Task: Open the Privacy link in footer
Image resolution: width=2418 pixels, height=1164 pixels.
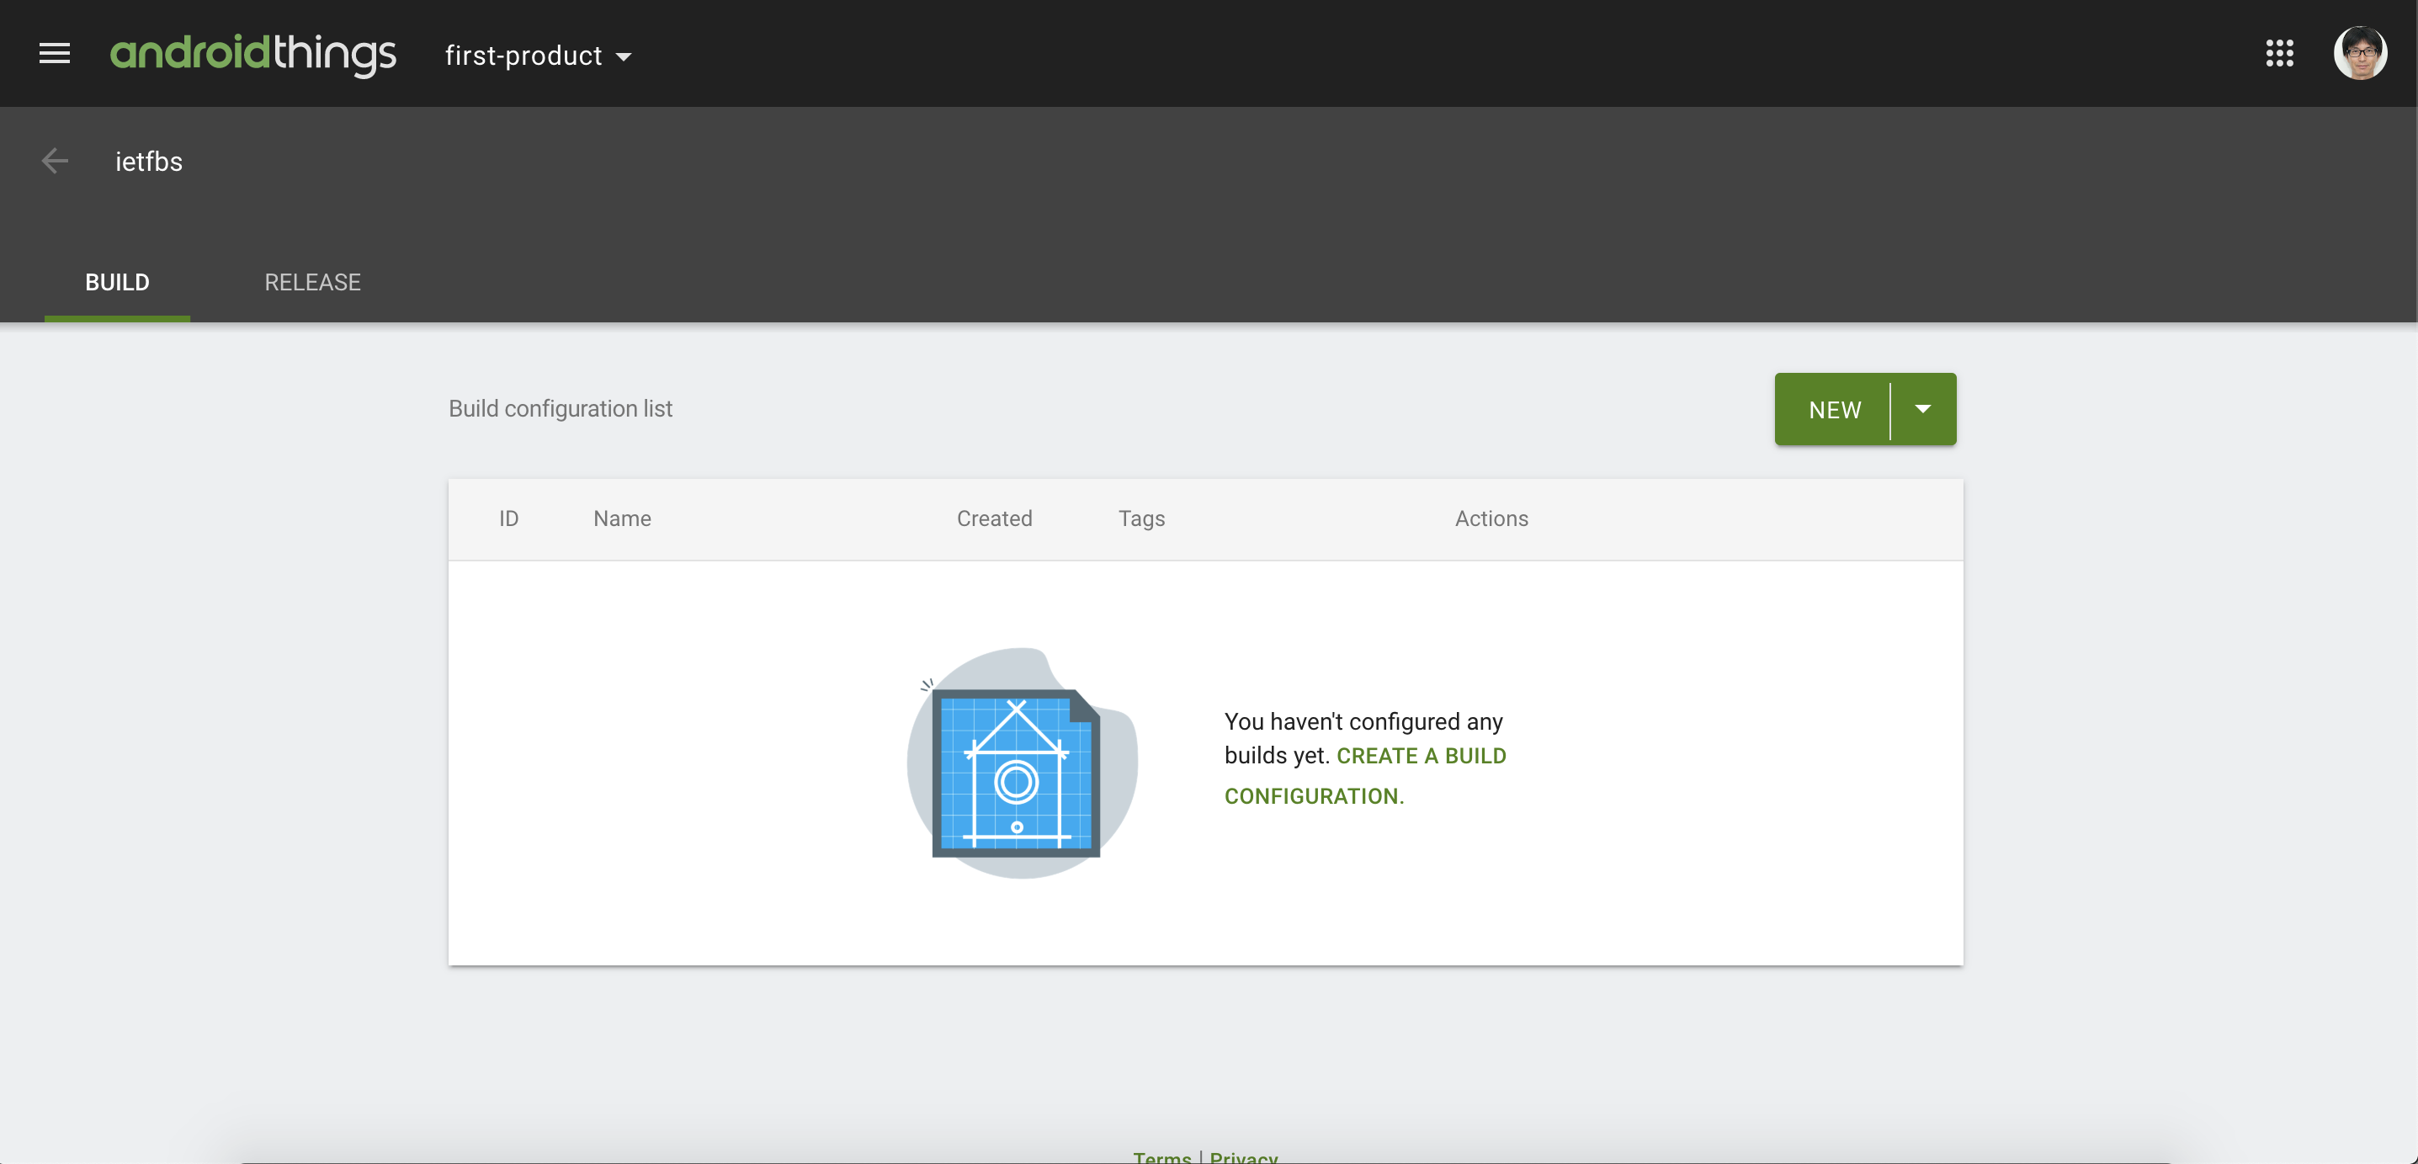Action: (1243, 1156)
